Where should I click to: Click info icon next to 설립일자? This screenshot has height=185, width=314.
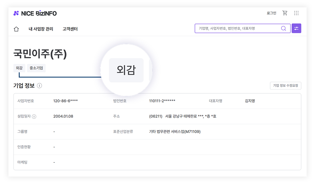click(x=34, y=116)
